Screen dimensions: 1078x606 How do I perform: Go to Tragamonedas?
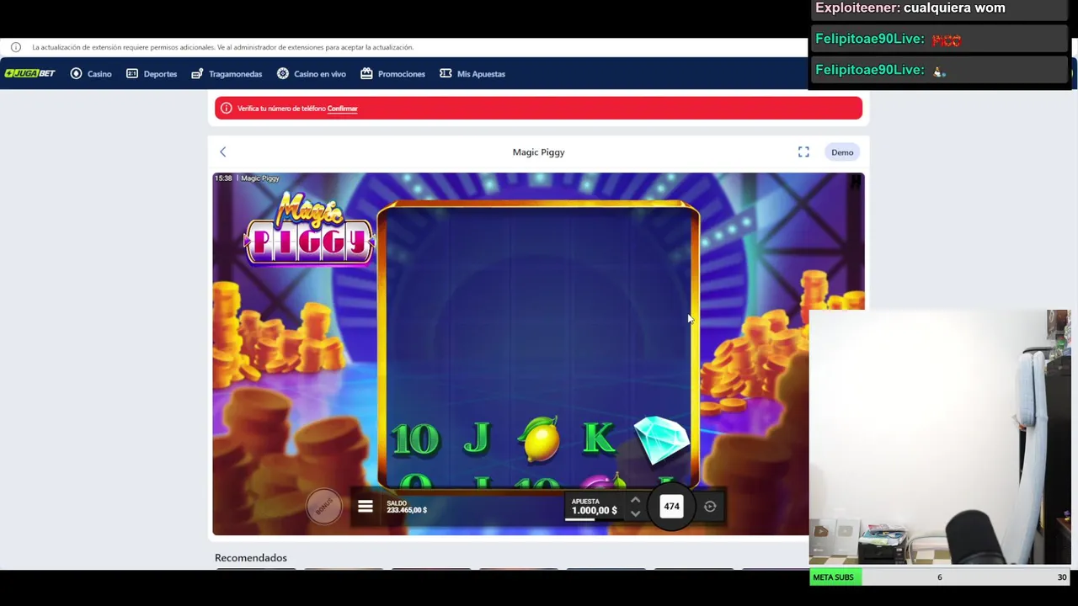[227, 74]
